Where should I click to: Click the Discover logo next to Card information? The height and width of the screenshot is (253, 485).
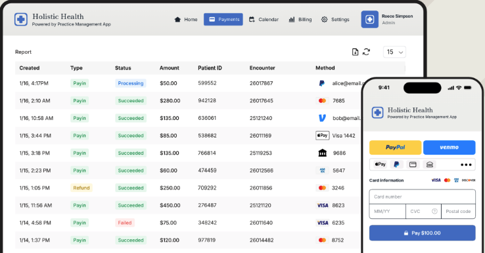coord(469,180)
